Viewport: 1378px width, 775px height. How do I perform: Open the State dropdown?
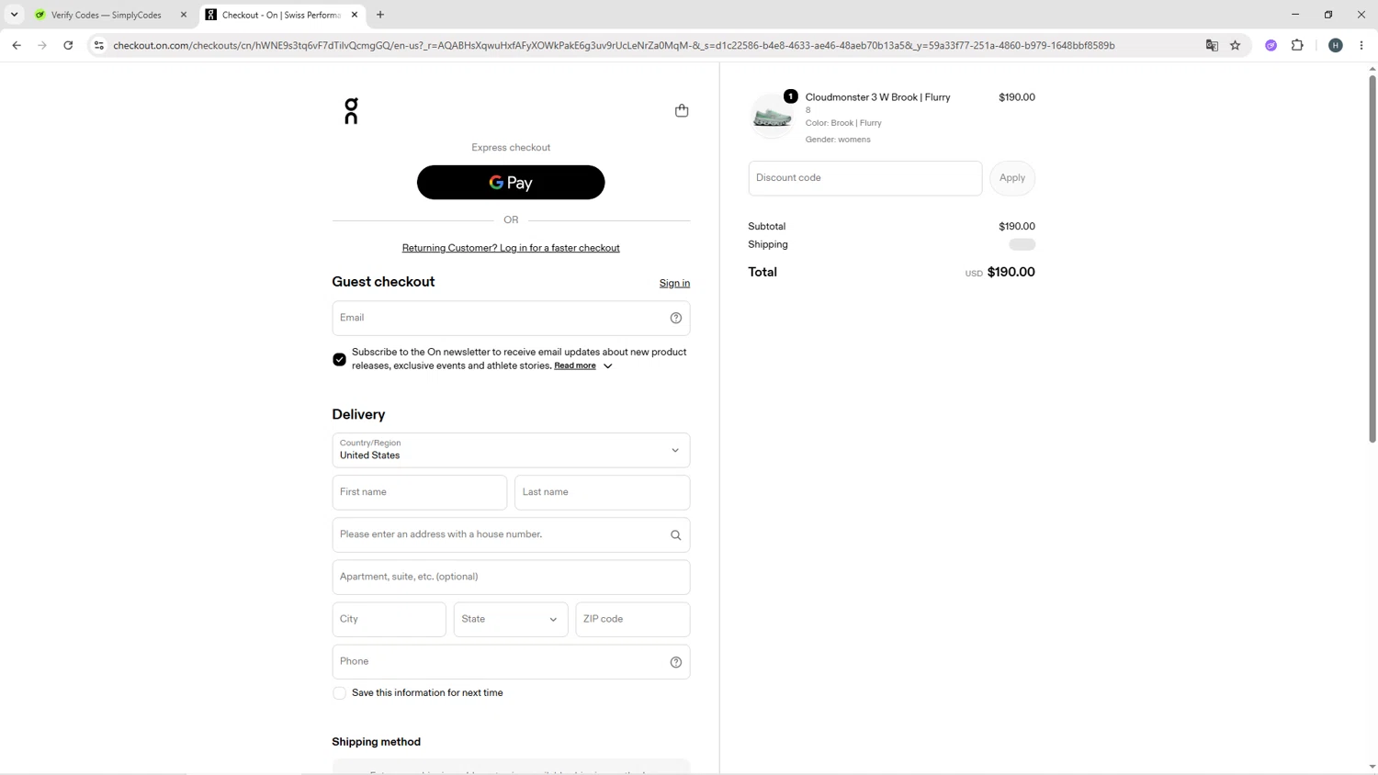511,620
